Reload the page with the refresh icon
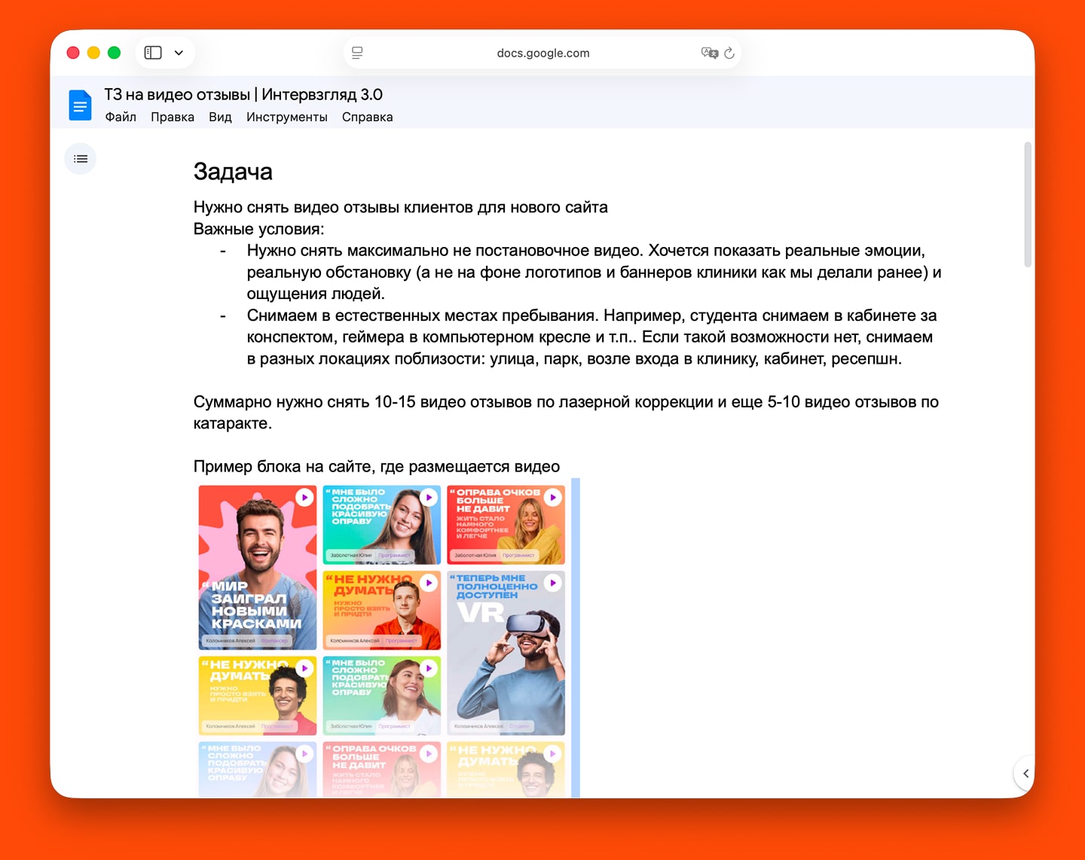Screen dimensions: 1085x860 (729, 53)
